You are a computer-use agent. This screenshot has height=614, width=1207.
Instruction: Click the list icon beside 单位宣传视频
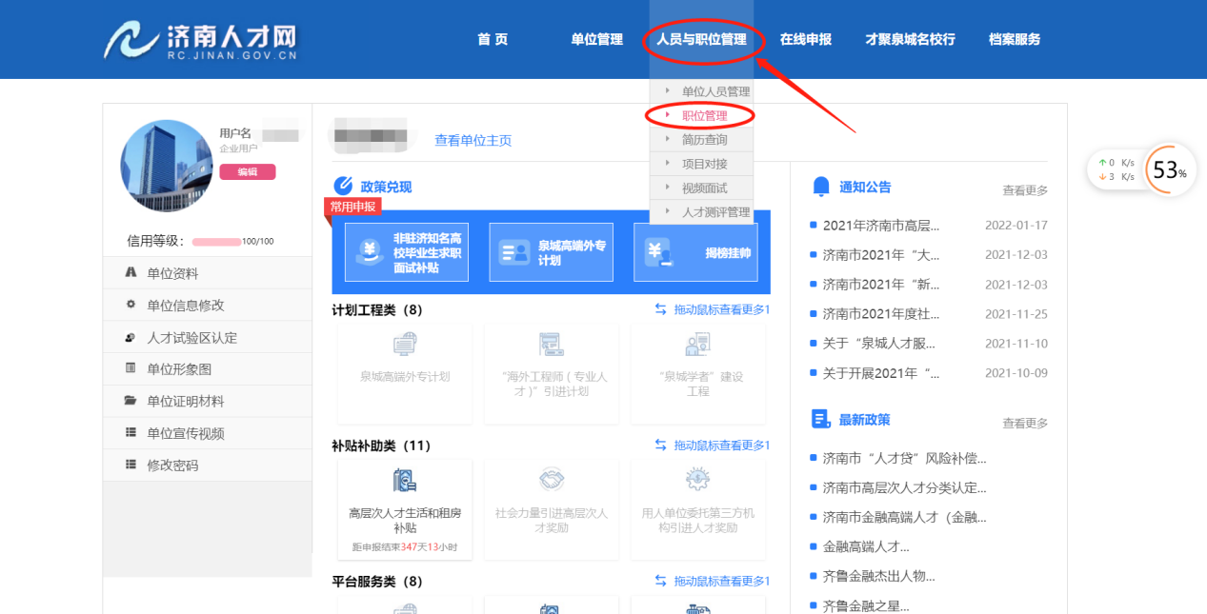[x=131, y=433]
